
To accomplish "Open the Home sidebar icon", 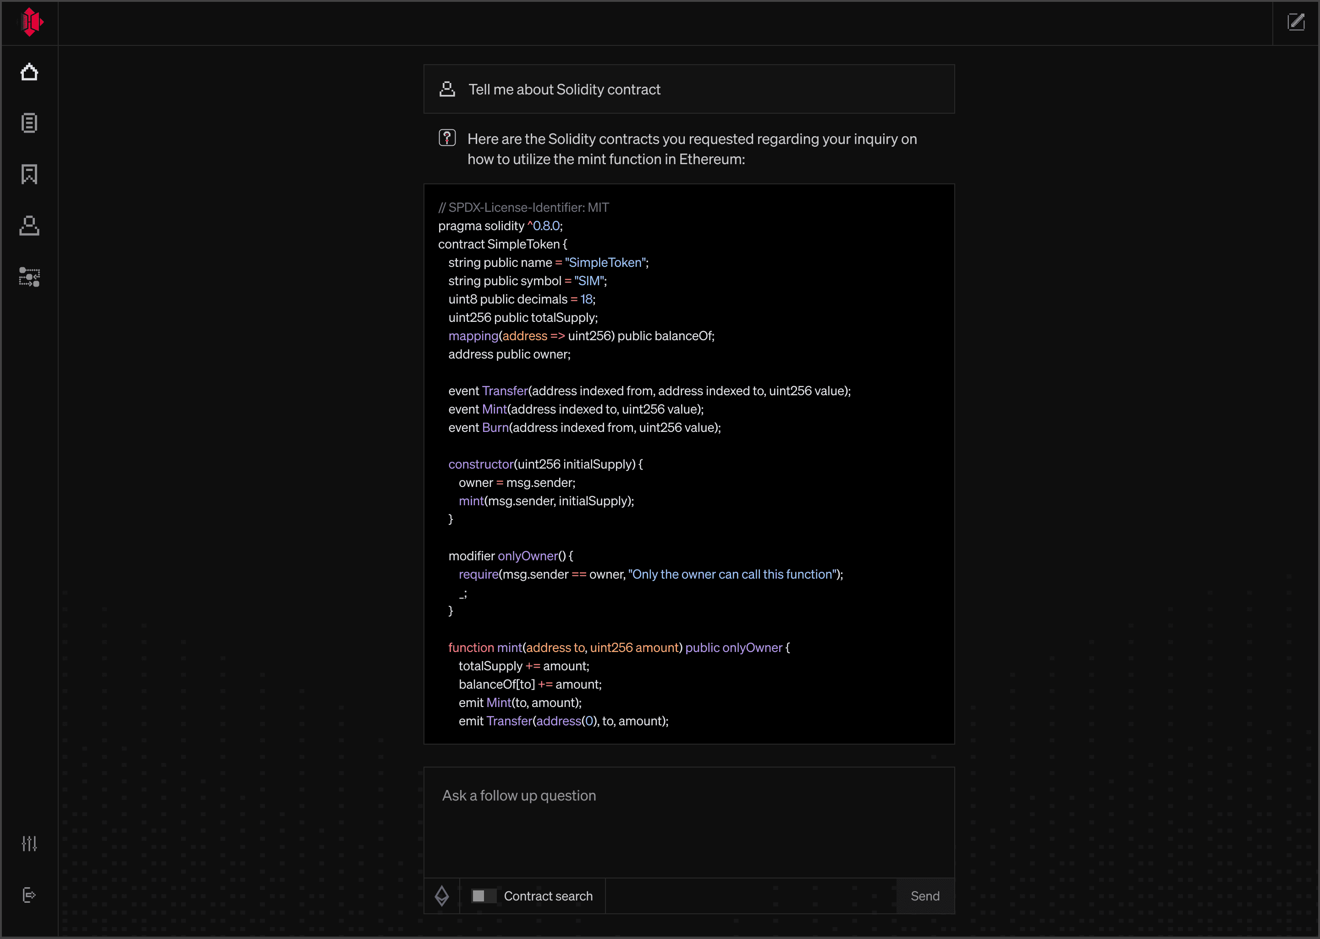I will pyautogui.click(x=29, y=72).
